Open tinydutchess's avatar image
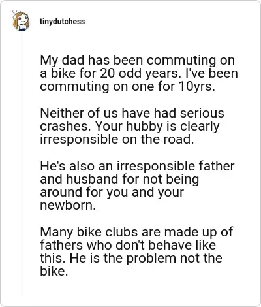The height and width of the screenshot is (307, 261). [21, 21]
